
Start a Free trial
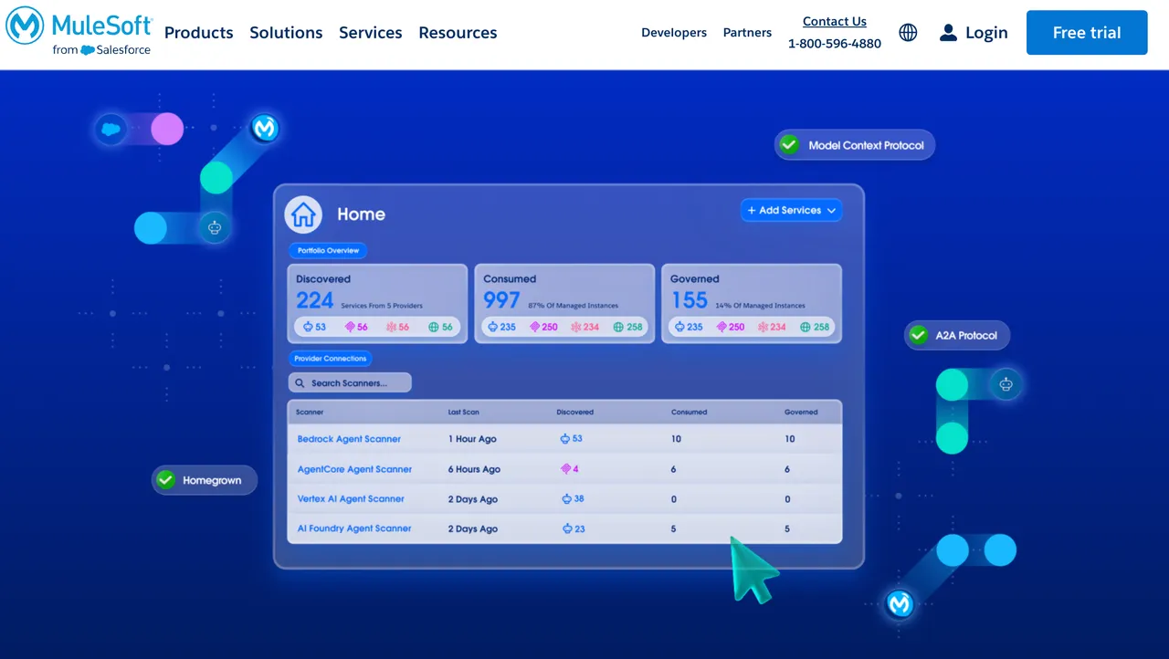point(1087,33)
